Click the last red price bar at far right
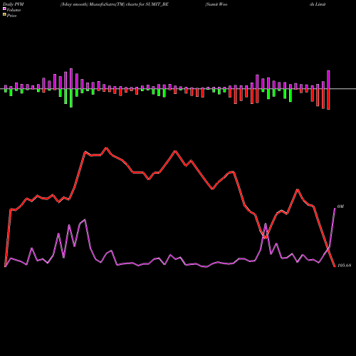This screenshot has height=356, width=356. 328,99
